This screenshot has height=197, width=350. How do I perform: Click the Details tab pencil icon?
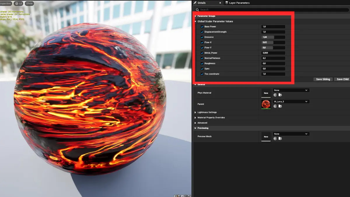click(195, 3)
